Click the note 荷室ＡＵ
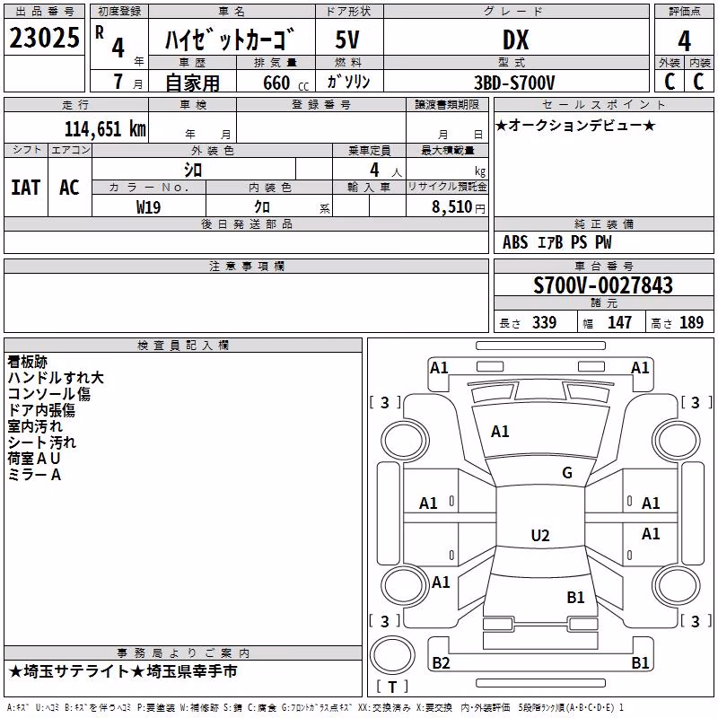718x718 pixels. coord(34,459)
